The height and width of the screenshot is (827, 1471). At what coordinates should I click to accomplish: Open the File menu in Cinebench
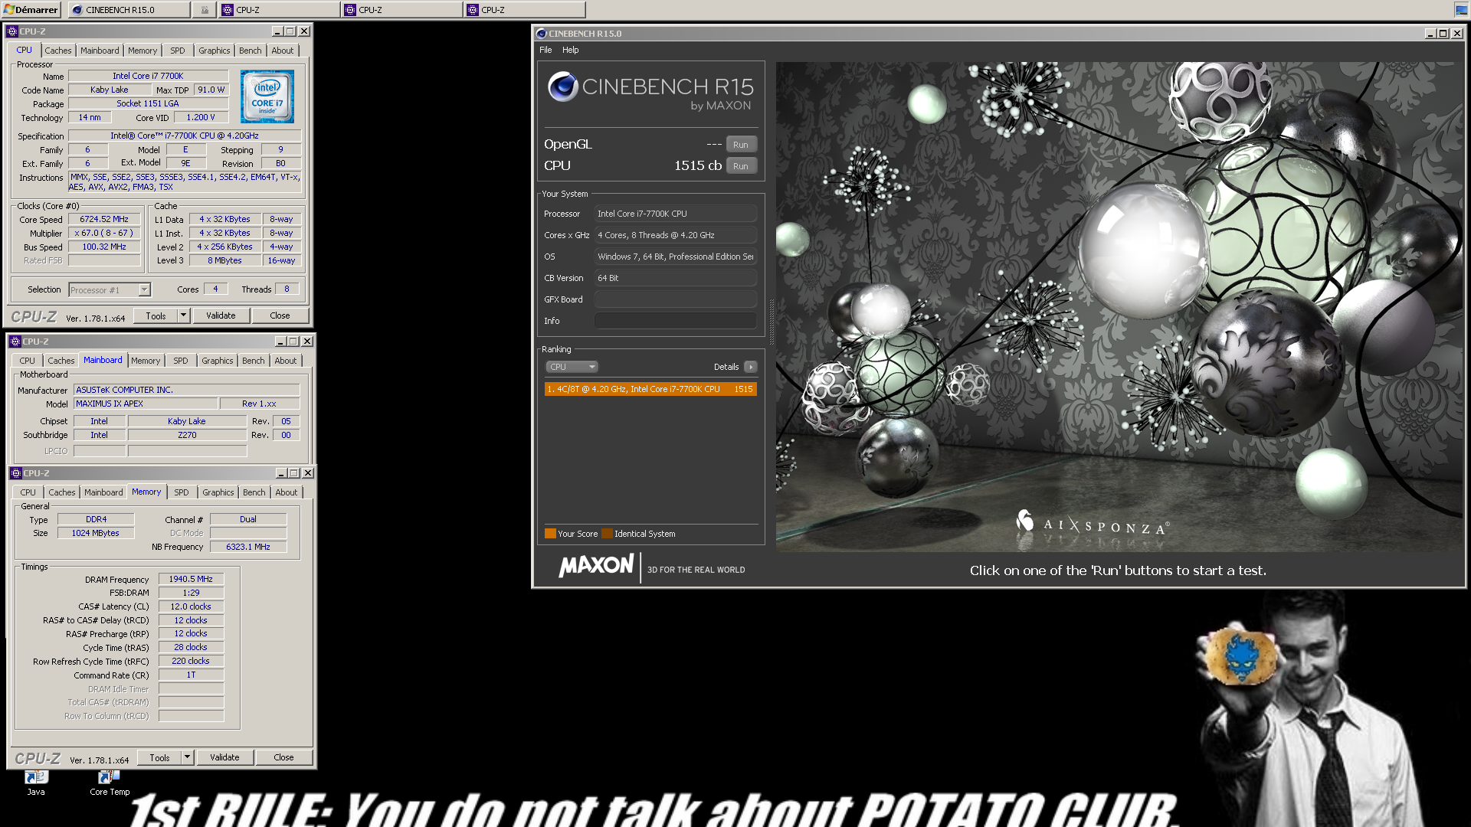tap(545, 50)
